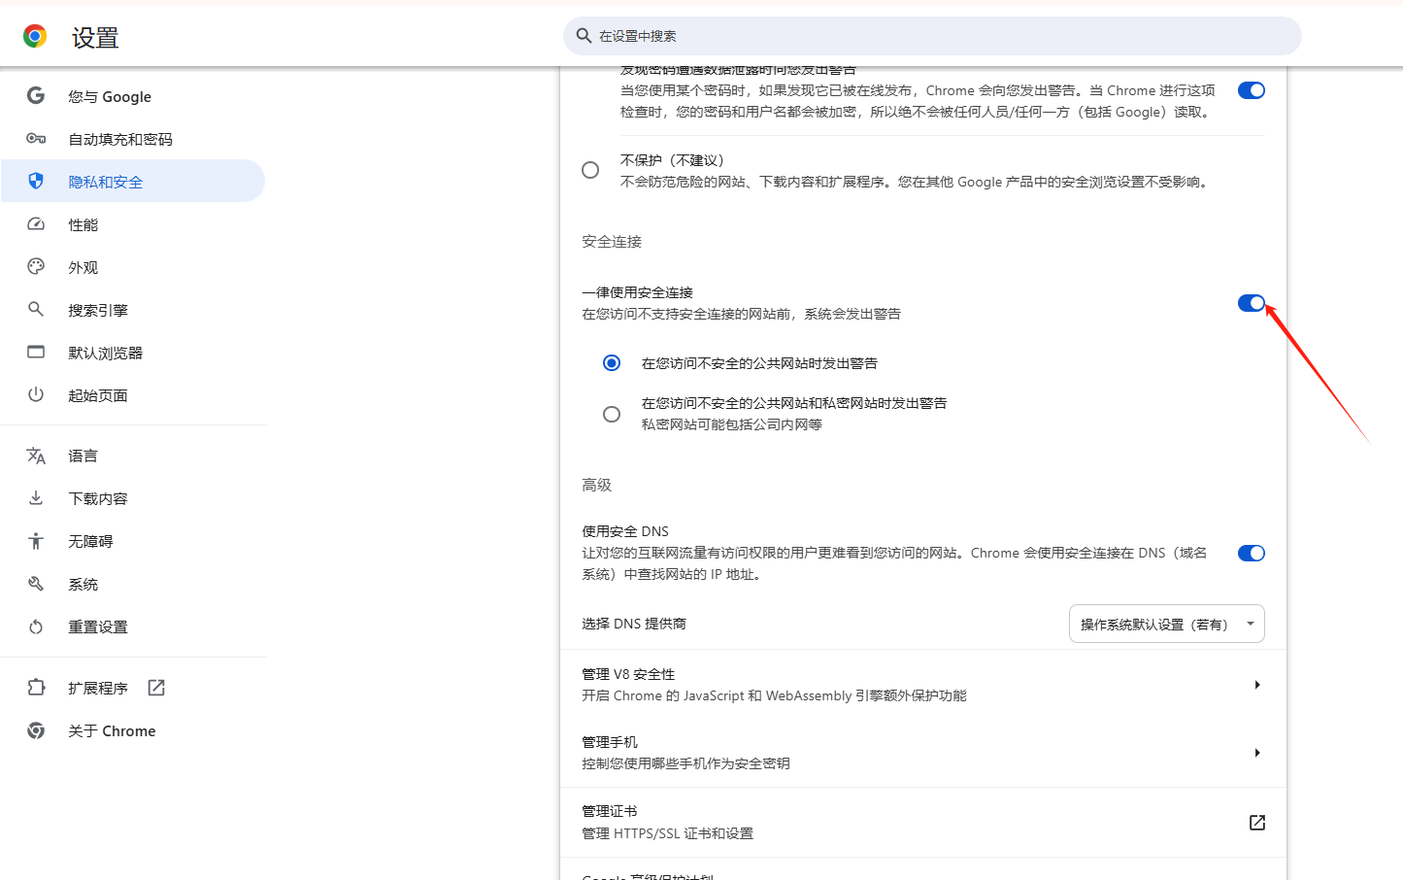This screenshot has height=880, width=1403.
Task: Open the 性能 settings page
Action: 133,224
